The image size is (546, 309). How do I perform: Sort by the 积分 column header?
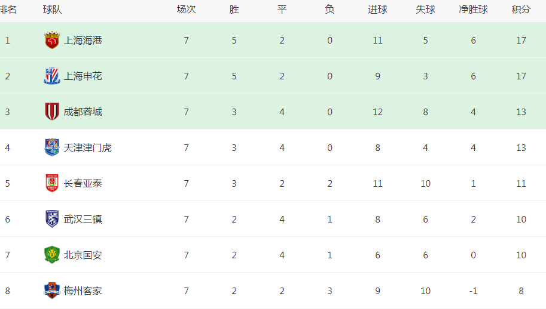point(521,10)
